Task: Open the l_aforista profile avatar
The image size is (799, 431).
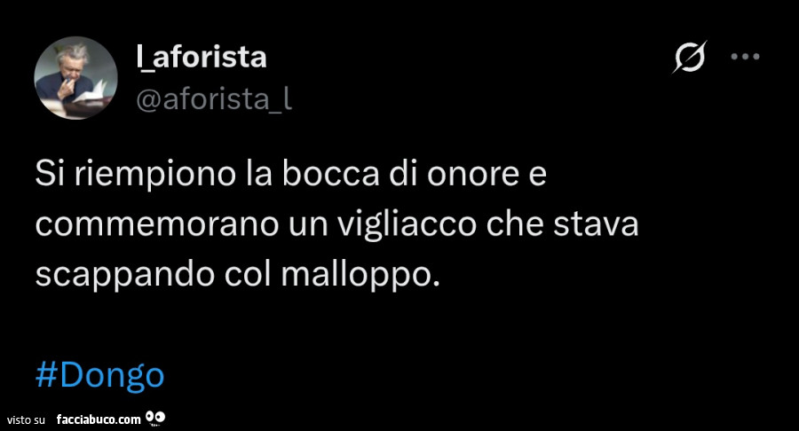Action: [x=76, y=78]
